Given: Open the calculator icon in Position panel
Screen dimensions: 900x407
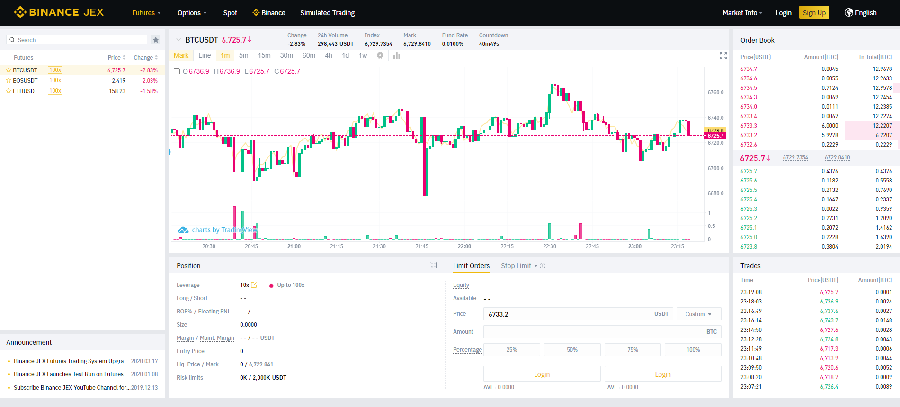Looking at the screenshot, I should coord(433,266).
